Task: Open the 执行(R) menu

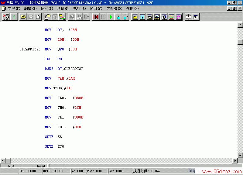Action: point(80,9)
